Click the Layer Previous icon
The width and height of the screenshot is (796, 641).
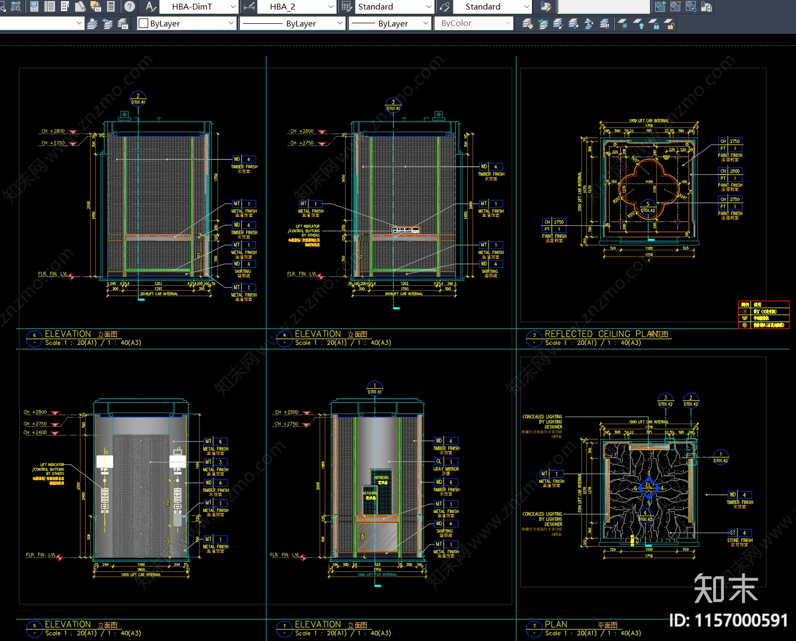[x=107, y=23]
